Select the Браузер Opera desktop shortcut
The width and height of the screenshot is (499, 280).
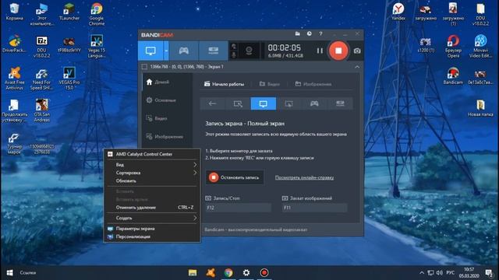point(453,47)
